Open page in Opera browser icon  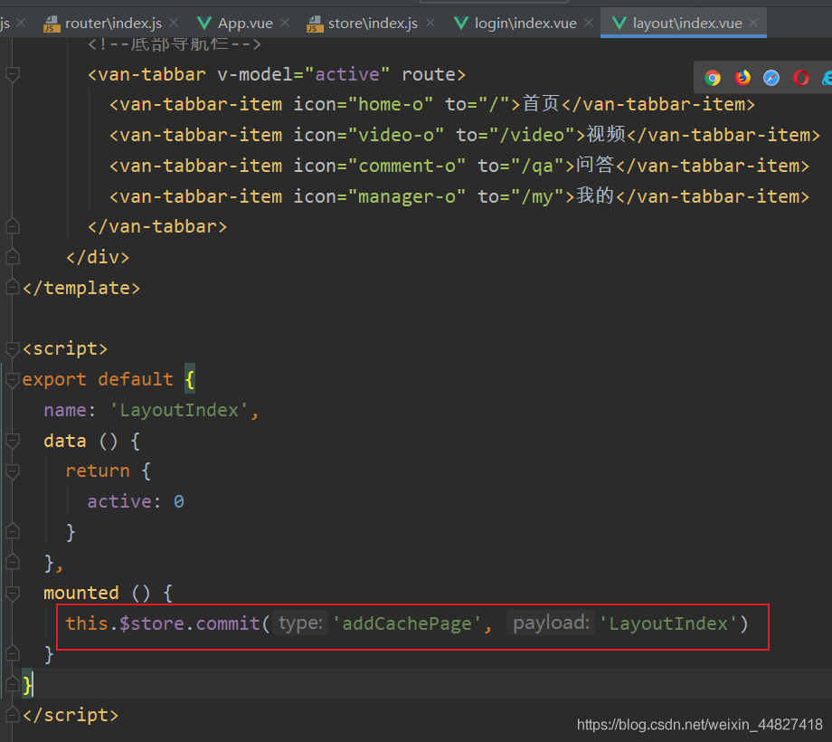coord(800,78)
